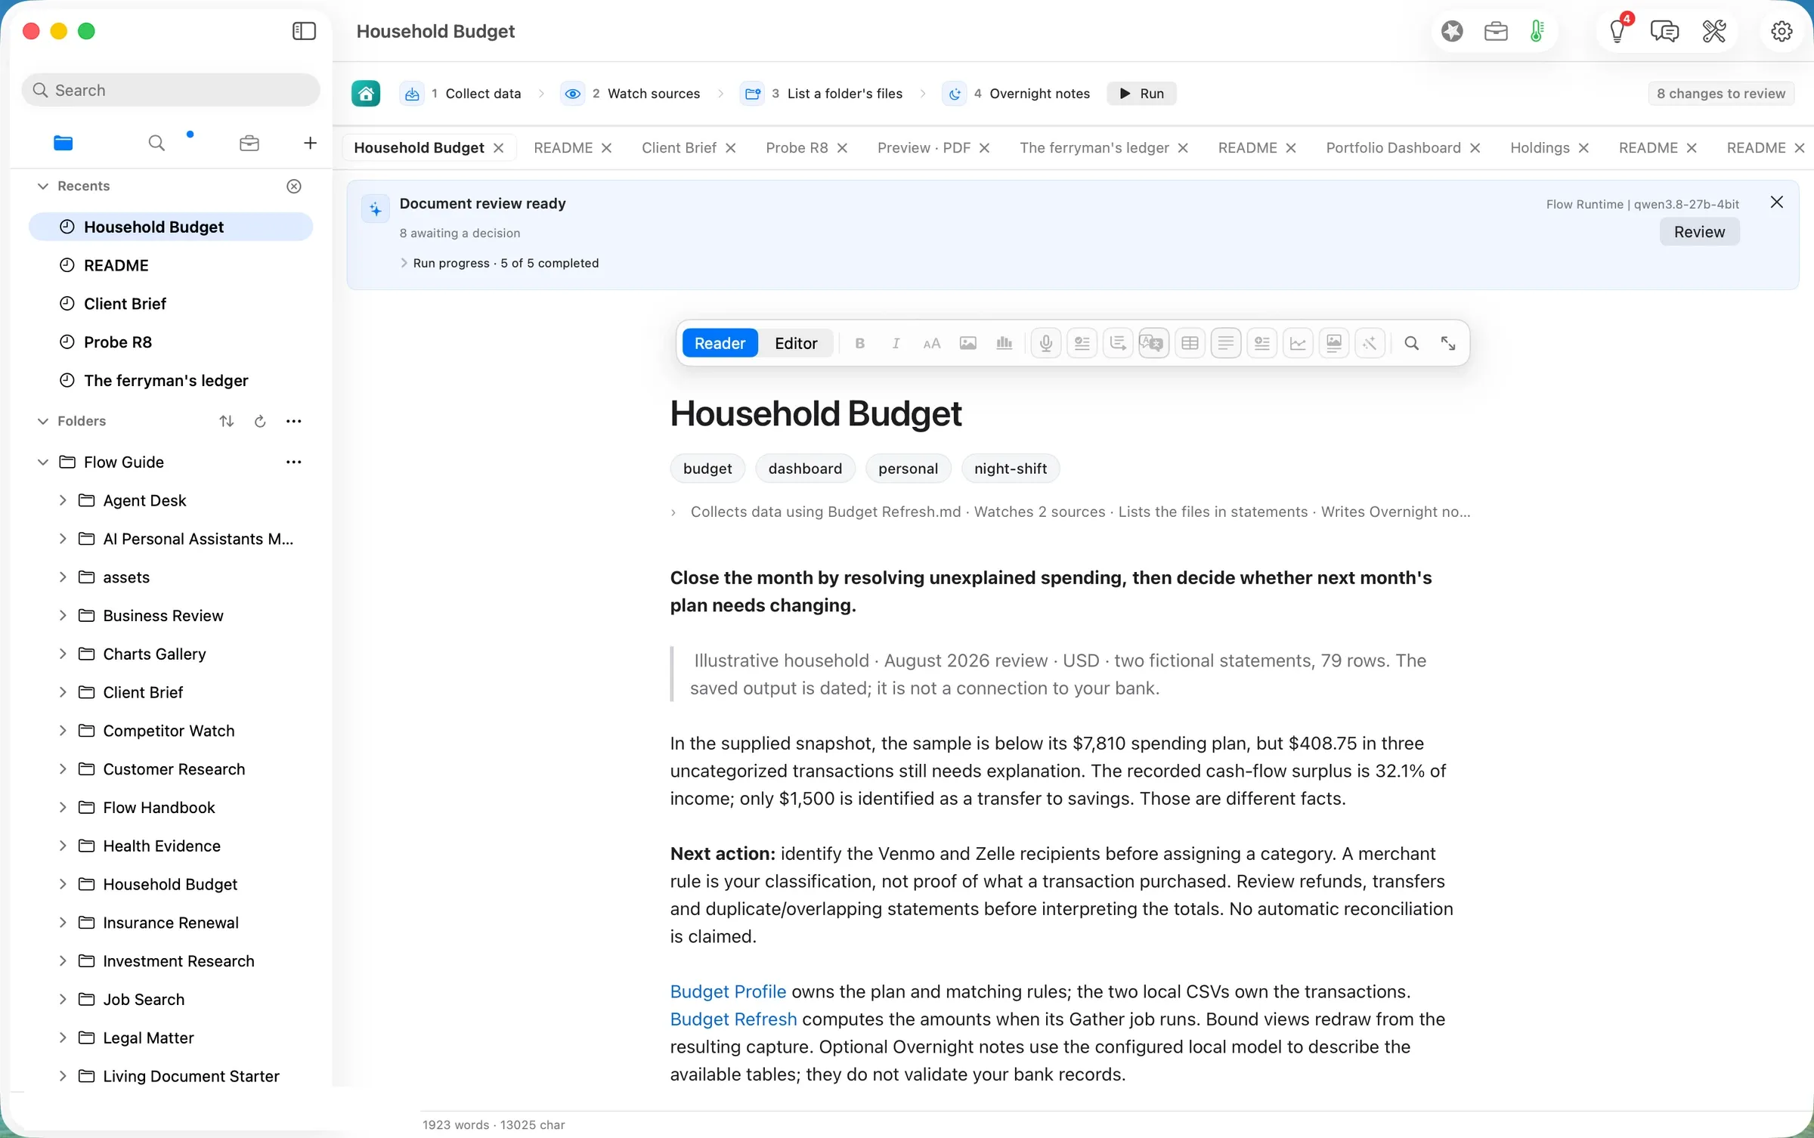Switch to the Portfolio Dashboard tab

pos(1393,147)
